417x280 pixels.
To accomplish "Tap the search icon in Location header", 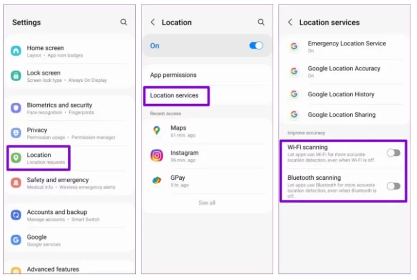I will click(x=261, y=22).
